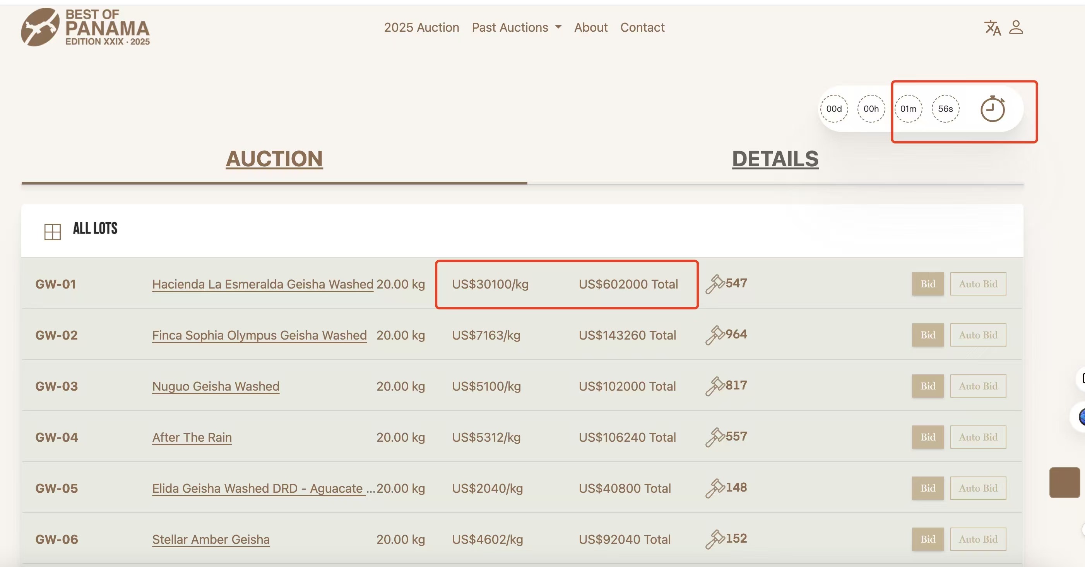Click the US$4602/kg price
Screen dimensions: 1085x567
pyautogui.click(x=487, y=539)
